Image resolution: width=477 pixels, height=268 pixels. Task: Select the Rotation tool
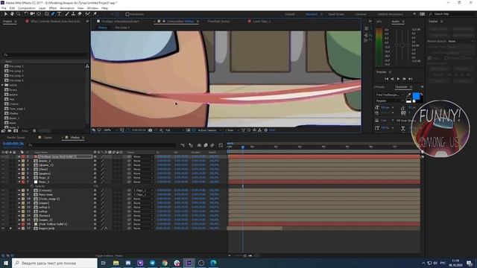click(x=26, y=14)
